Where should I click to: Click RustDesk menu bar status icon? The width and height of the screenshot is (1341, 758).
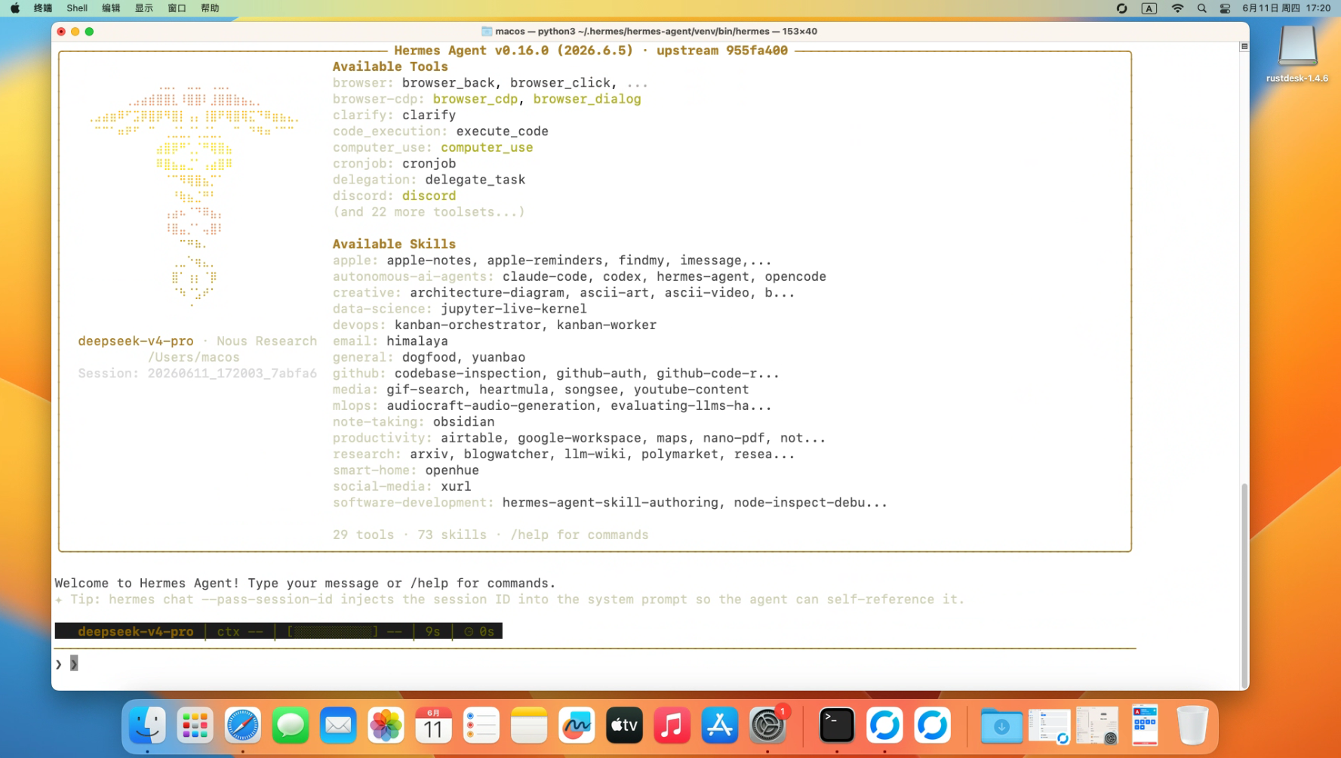[x=1122, y=8]
